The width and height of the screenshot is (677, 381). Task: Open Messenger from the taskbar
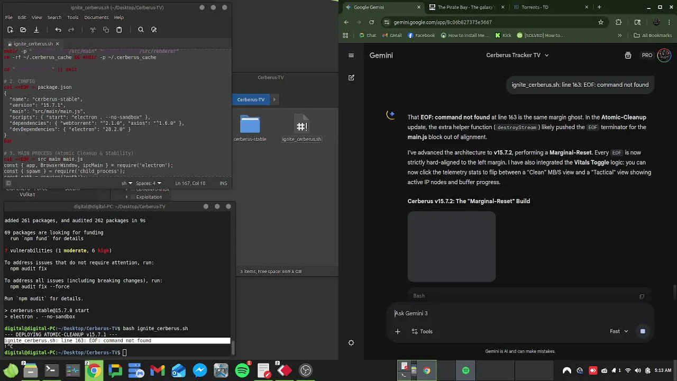click(200, 370)
